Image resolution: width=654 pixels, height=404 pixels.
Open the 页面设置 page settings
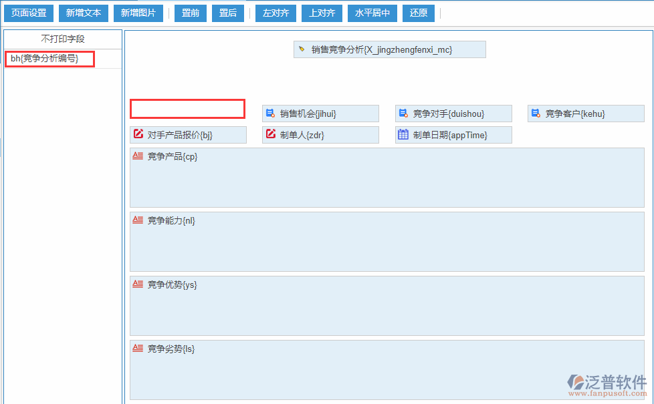pos(29,13)
